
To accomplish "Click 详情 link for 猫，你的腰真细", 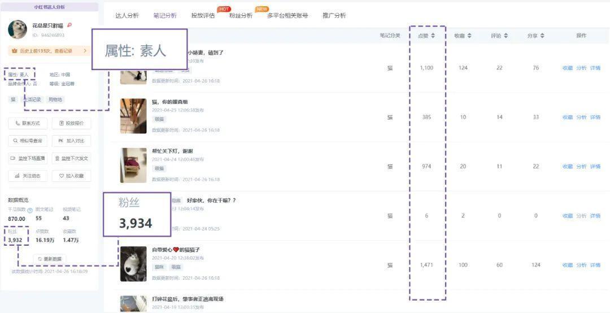I will pos(595,117).
